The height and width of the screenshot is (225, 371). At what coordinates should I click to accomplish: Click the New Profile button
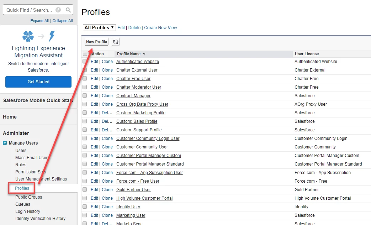coord(96,42)
